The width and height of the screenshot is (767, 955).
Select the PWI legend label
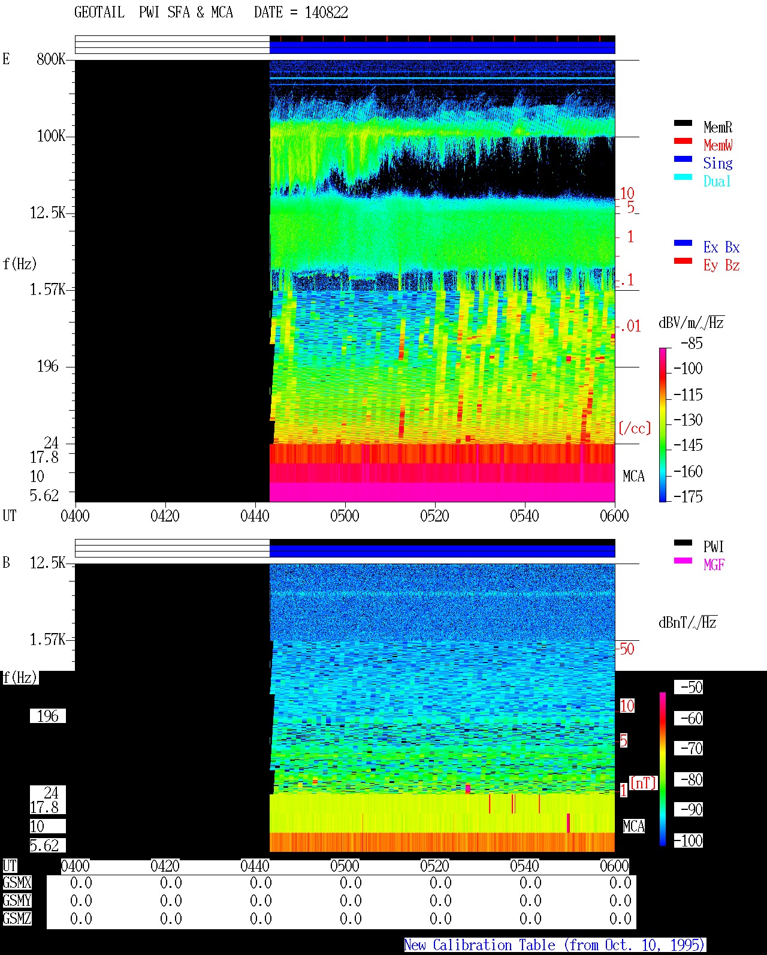tap(714, 547)
